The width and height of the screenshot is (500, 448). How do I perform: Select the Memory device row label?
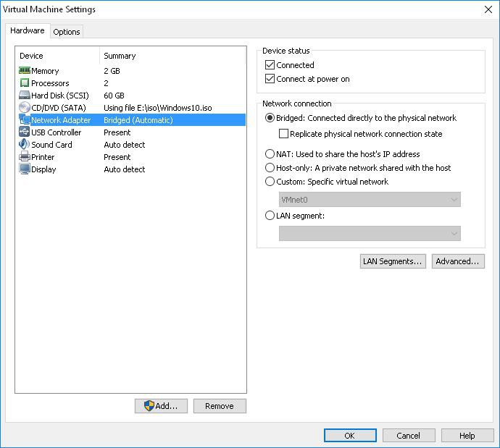coord(45,71)
